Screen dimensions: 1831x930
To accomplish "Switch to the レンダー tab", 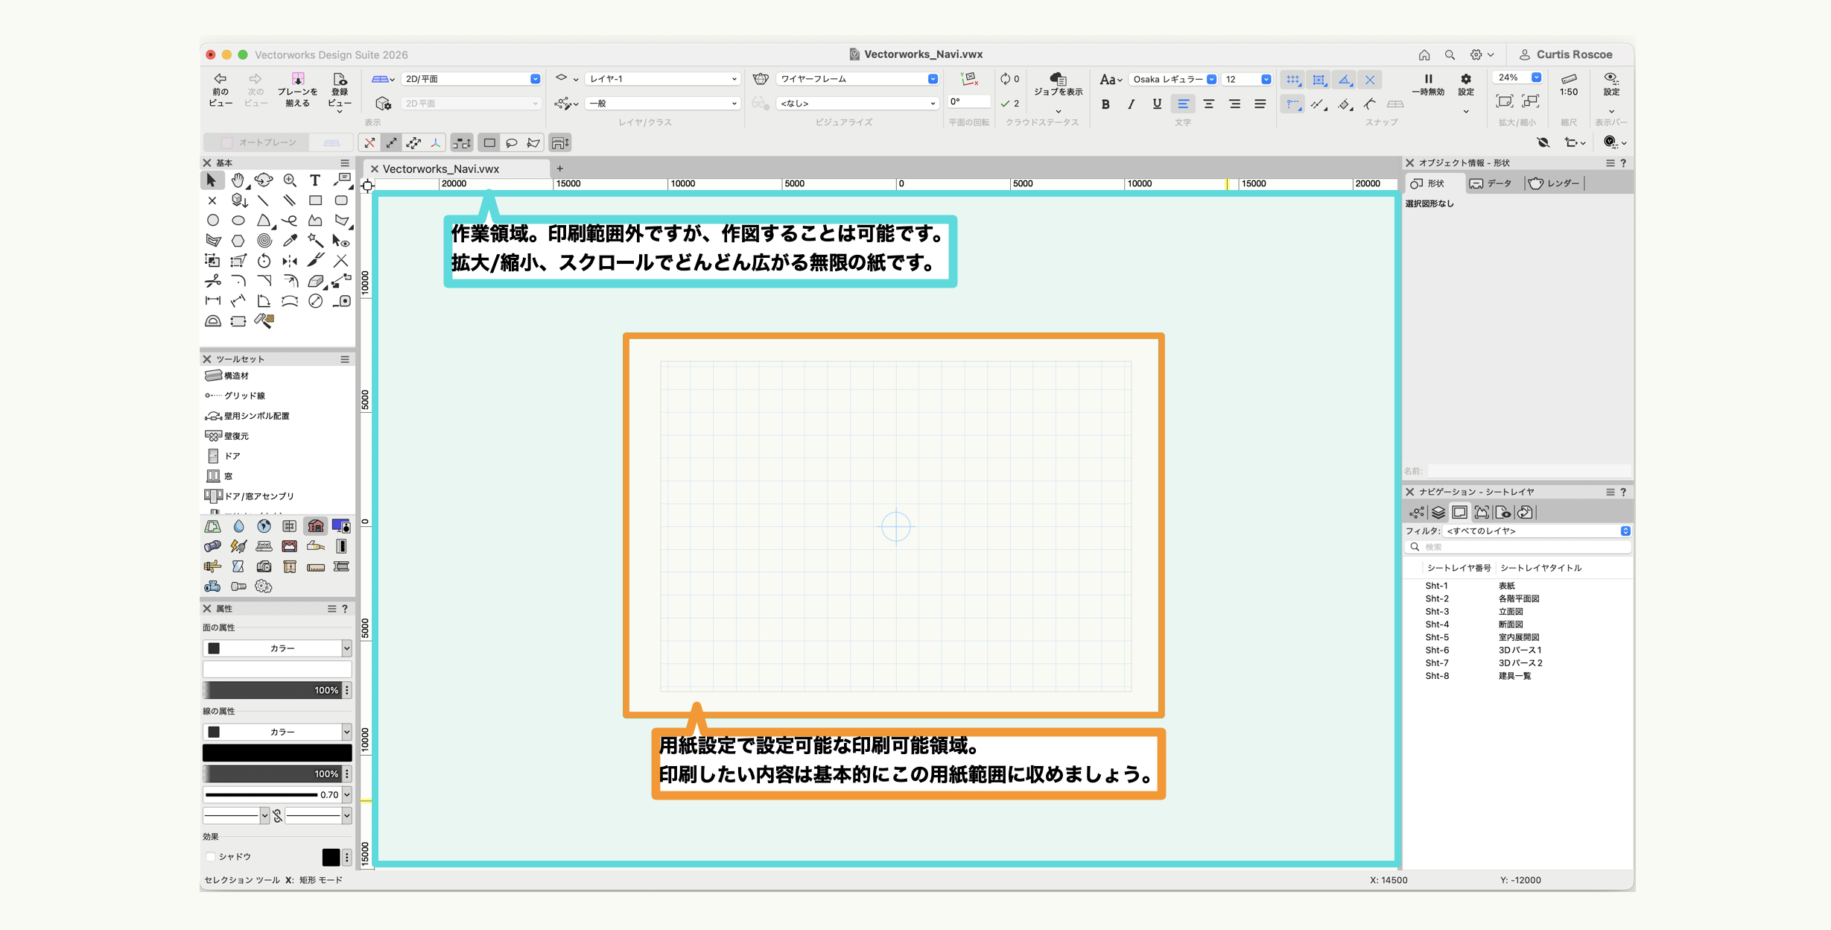I will (x=1555, y=183).
